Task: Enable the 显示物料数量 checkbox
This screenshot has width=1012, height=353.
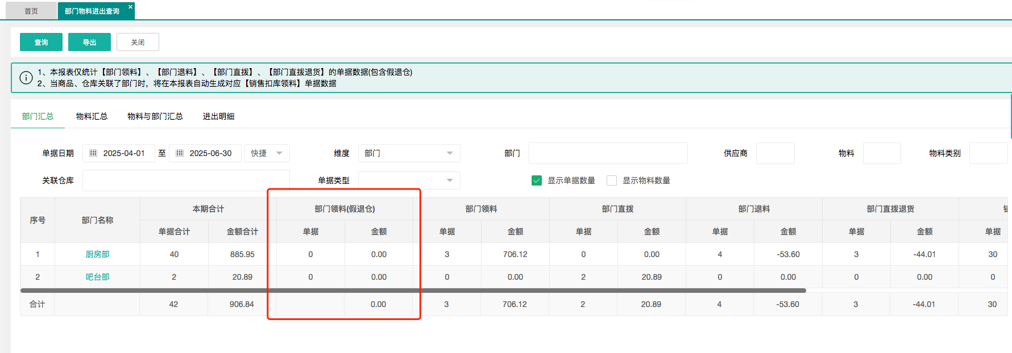Action: click(x=612, y=180)
